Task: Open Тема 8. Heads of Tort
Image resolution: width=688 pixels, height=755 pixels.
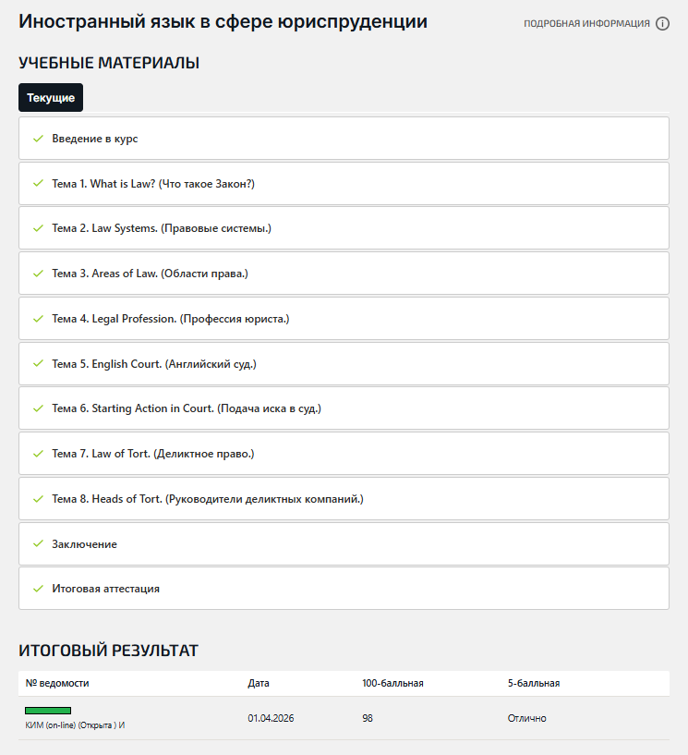Action: 208,499
